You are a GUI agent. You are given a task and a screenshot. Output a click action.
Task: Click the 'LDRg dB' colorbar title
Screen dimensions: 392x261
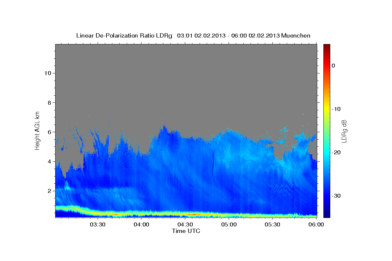tap(344, 130)
